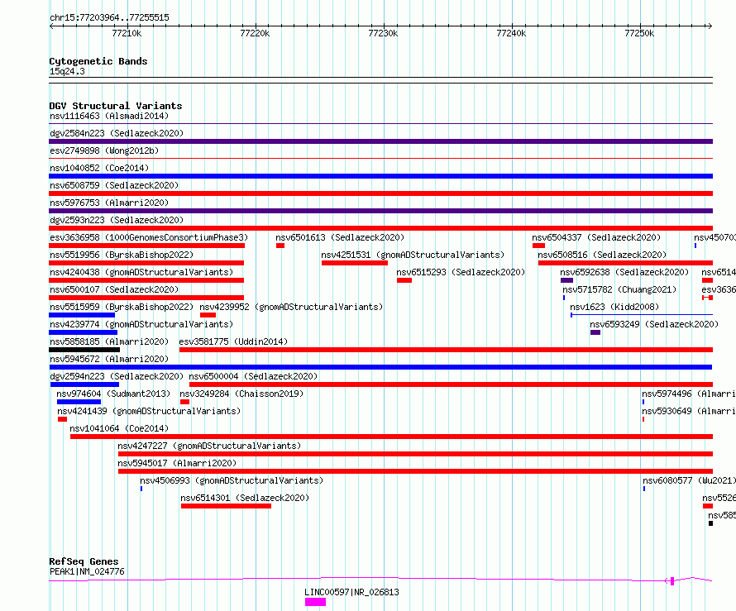Click the DGV Structural Variants track heading
736x611 pixels.
[116, 106]
